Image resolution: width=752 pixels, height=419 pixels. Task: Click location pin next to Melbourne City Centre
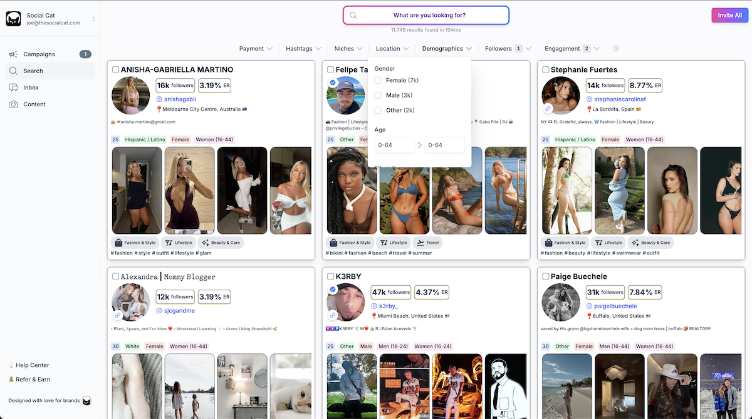(x=159, y=109)
